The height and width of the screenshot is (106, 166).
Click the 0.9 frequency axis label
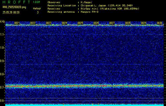pyautogui.click(x=2, y=61)
